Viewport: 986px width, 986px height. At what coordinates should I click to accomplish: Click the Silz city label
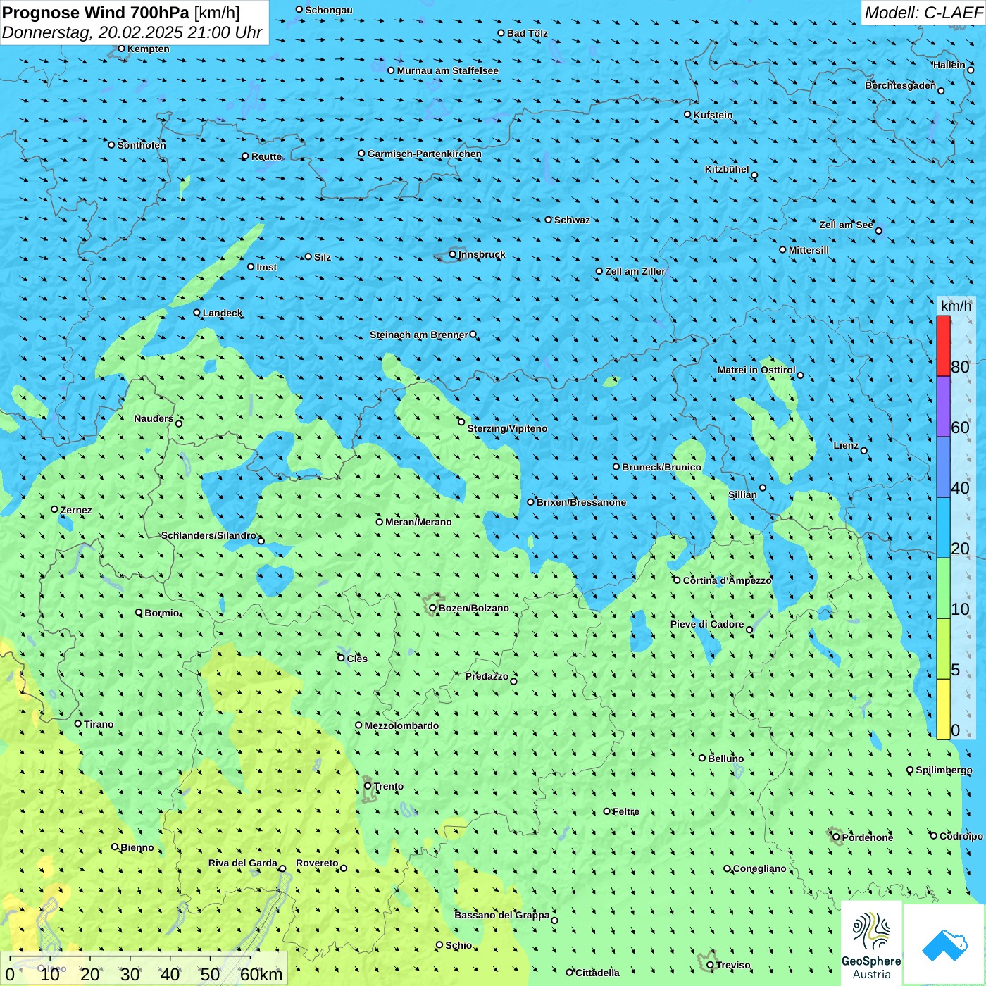tap(323, 257)
